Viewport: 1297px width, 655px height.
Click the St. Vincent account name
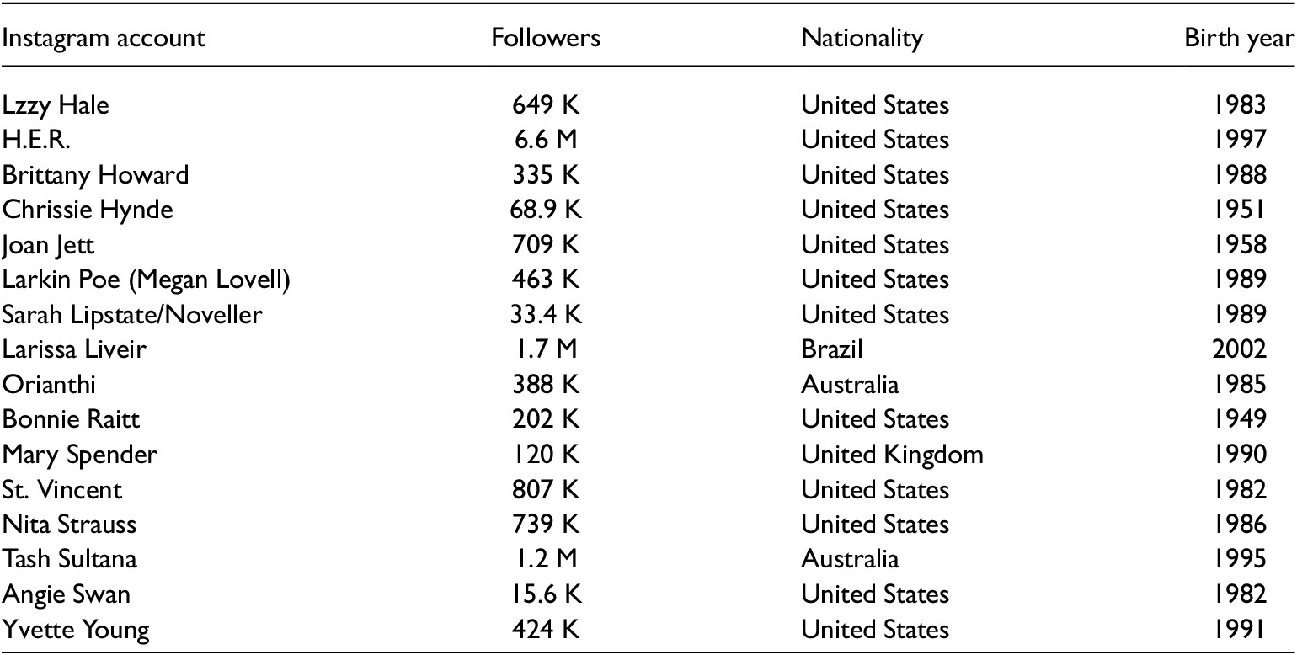click(61, 489)
